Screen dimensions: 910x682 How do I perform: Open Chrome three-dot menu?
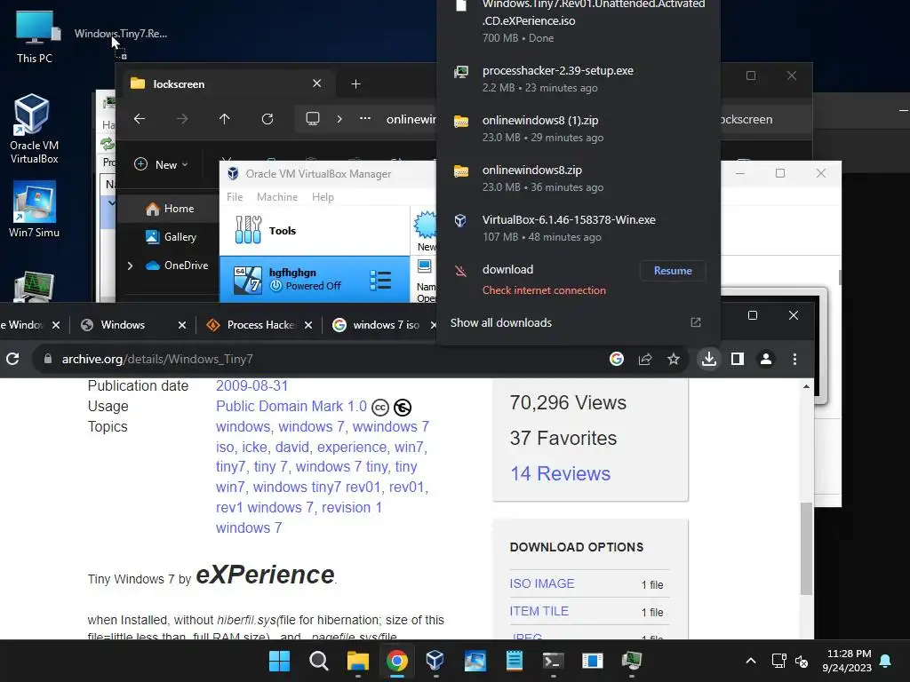tap(794, 359)
